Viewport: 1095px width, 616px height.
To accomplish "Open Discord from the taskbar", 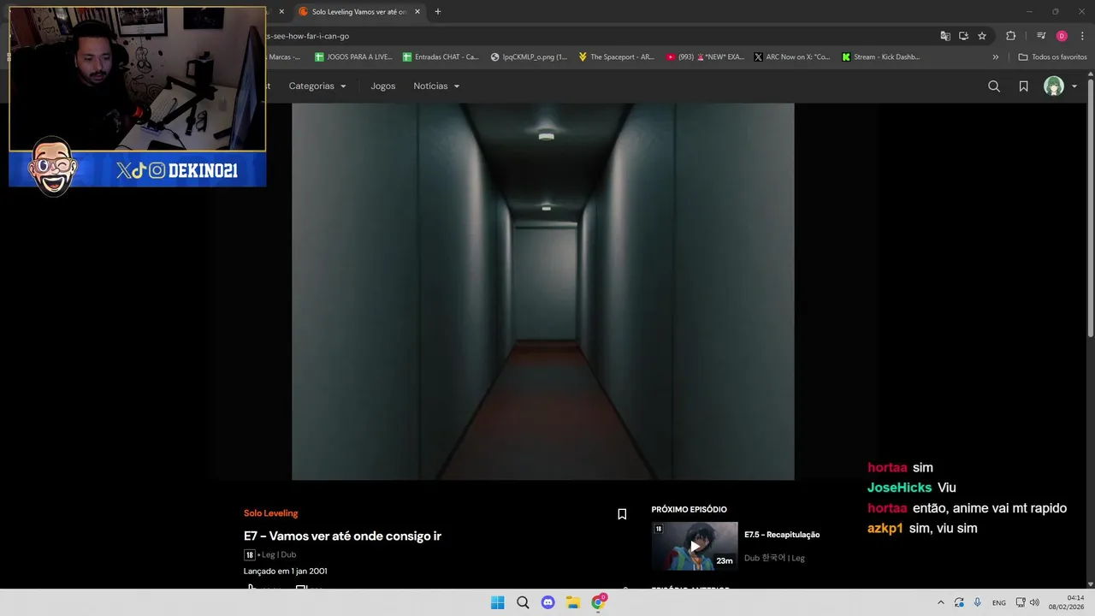I will (x=547, y=602).
